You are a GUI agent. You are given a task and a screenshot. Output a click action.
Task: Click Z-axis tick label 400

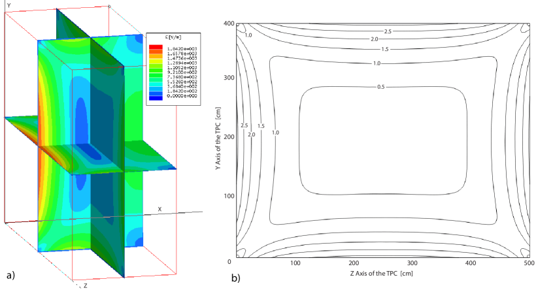(x=471, y=263)
